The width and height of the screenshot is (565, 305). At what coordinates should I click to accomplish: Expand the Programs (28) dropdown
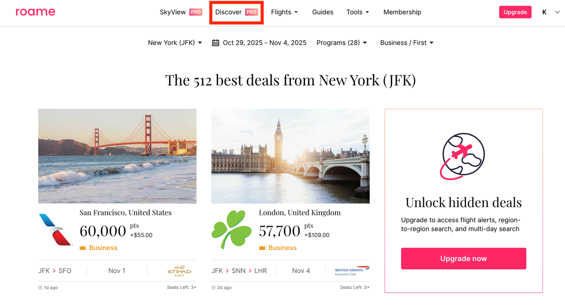click(341, 43)
